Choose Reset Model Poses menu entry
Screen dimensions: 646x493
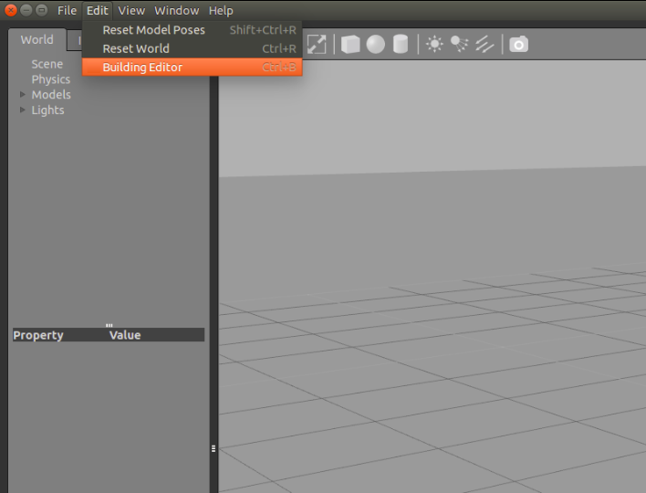pos(153,30)
